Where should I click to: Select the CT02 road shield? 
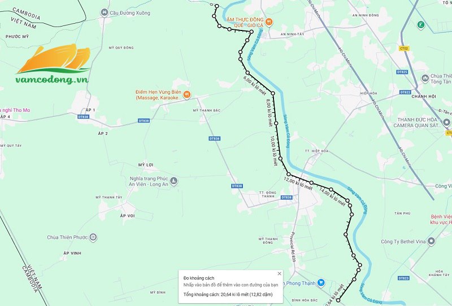click(404, 49)
